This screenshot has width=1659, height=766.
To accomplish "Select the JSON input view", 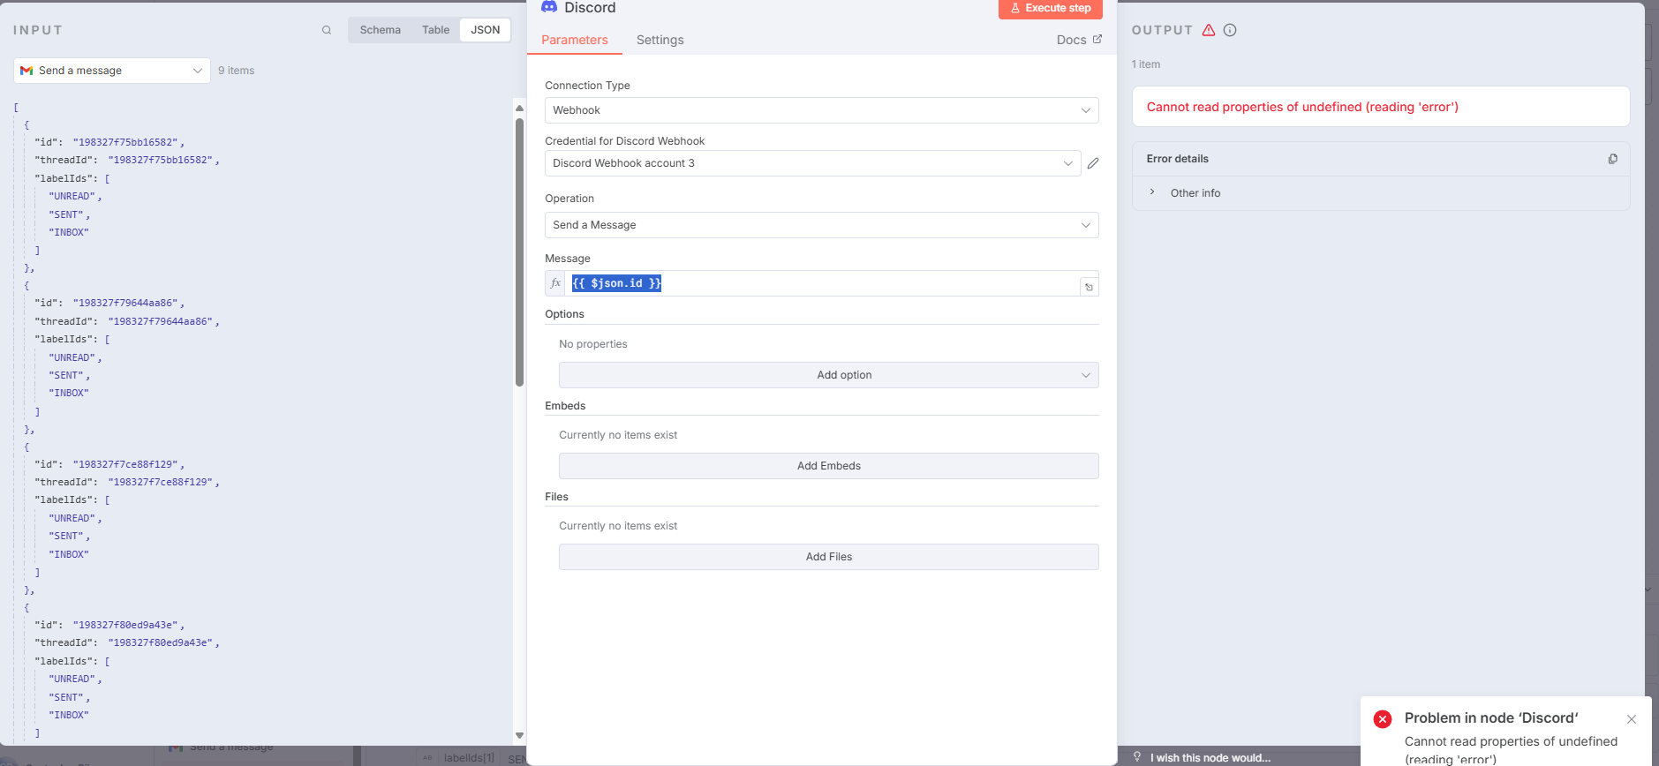I will pos(485,30).
